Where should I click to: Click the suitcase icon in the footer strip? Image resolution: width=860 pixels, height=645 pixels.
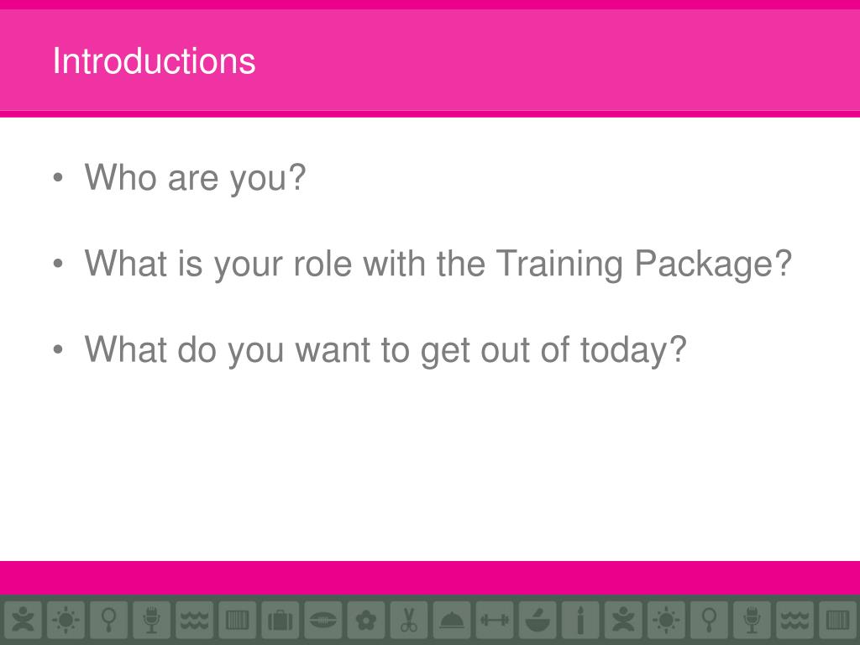[281, 621]
